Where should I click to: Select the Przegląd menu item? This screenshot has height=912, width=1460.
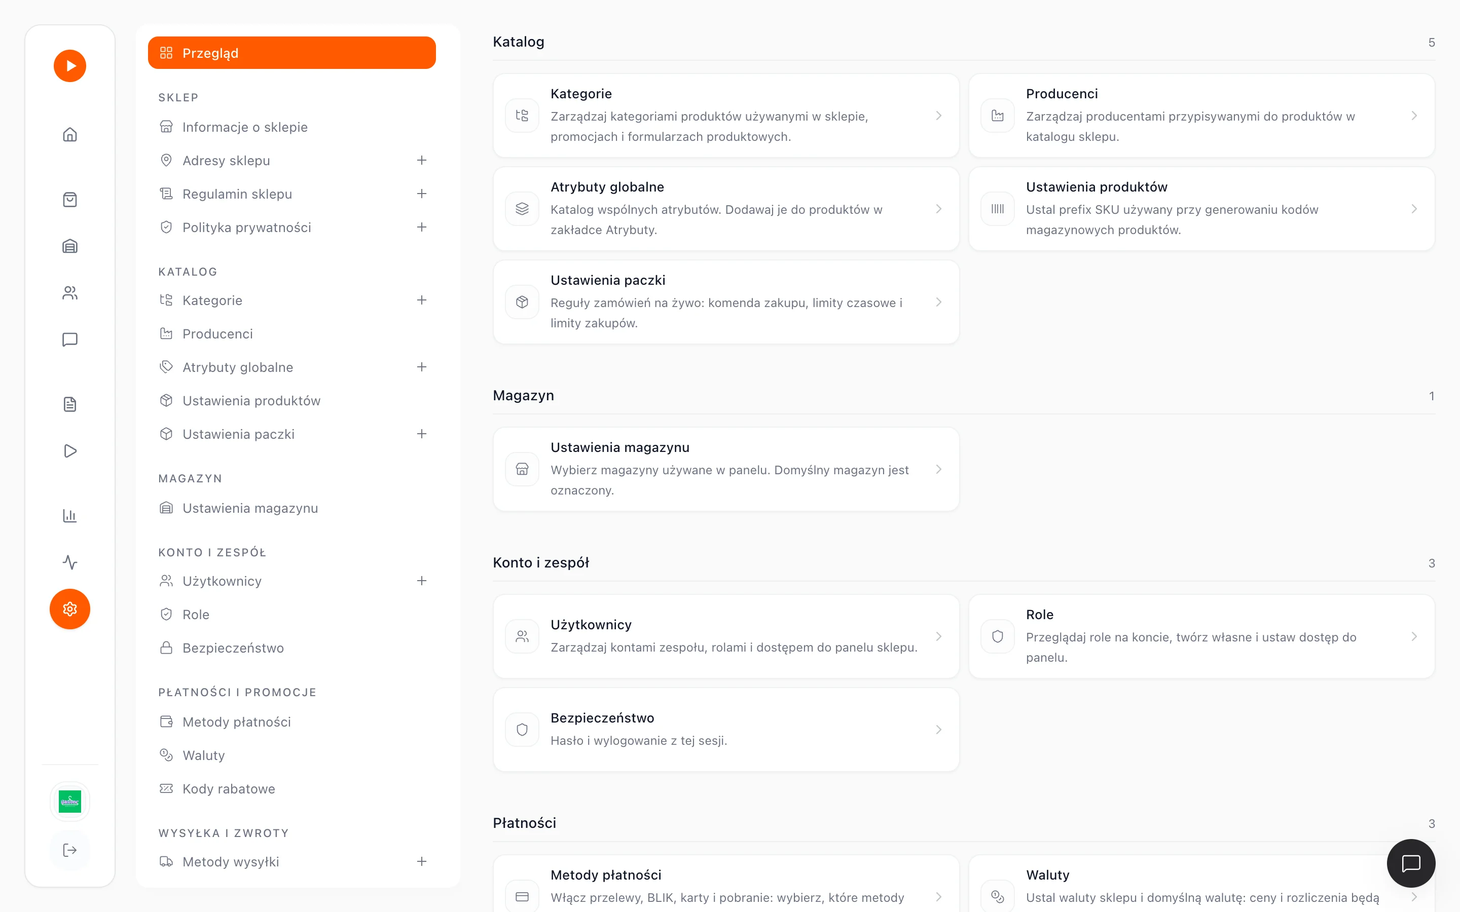coord(292,53)
